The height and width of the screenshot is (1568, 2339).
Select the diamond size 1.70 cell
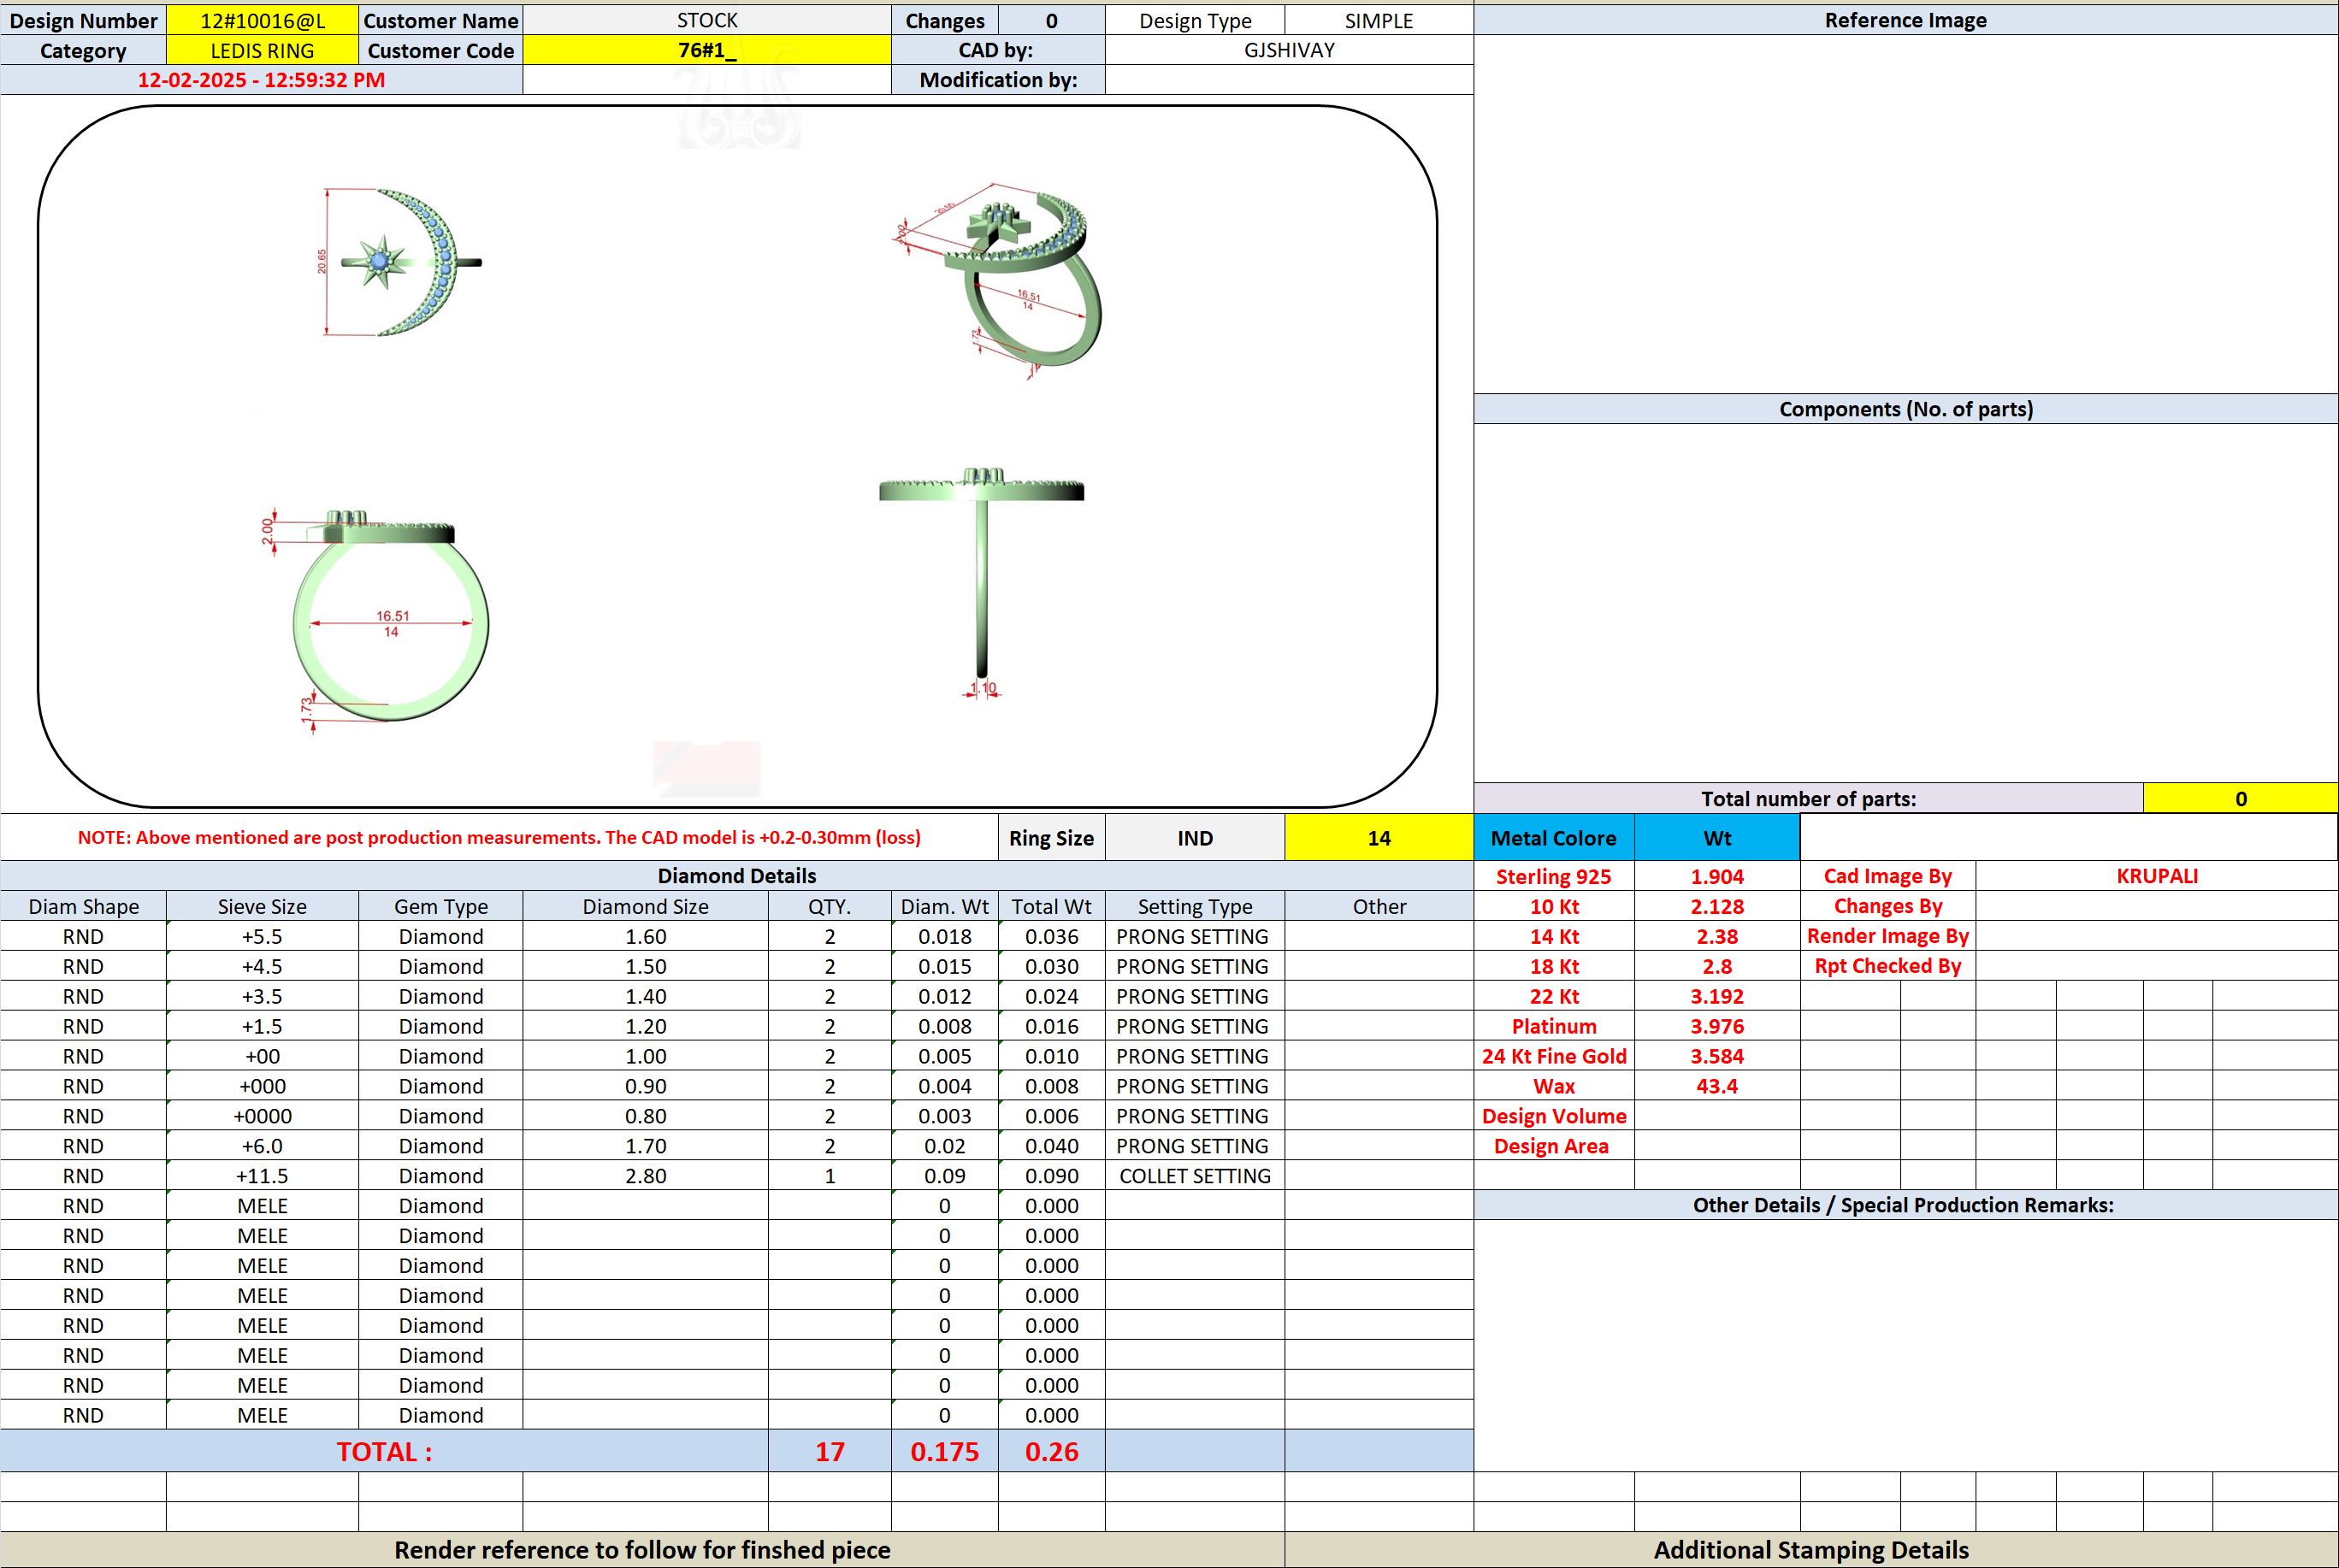pyautogui.click(x=646, y=1146)
